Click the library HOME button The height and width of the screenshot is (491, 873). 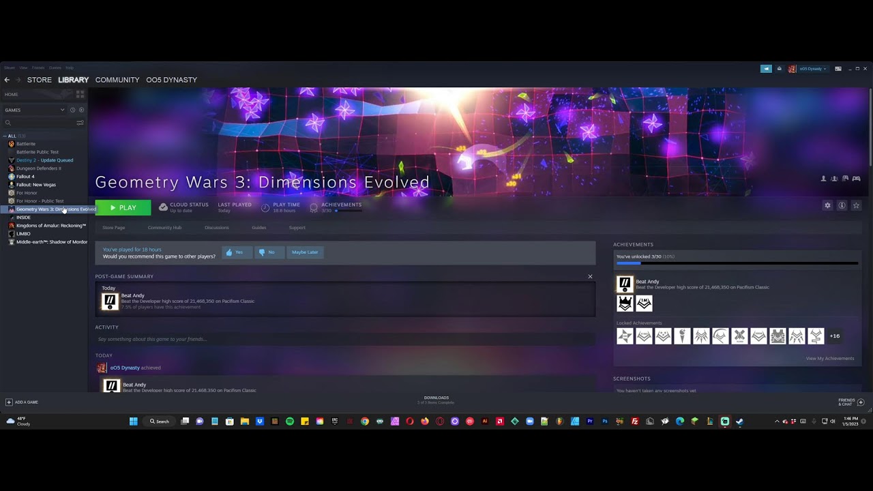12,94
